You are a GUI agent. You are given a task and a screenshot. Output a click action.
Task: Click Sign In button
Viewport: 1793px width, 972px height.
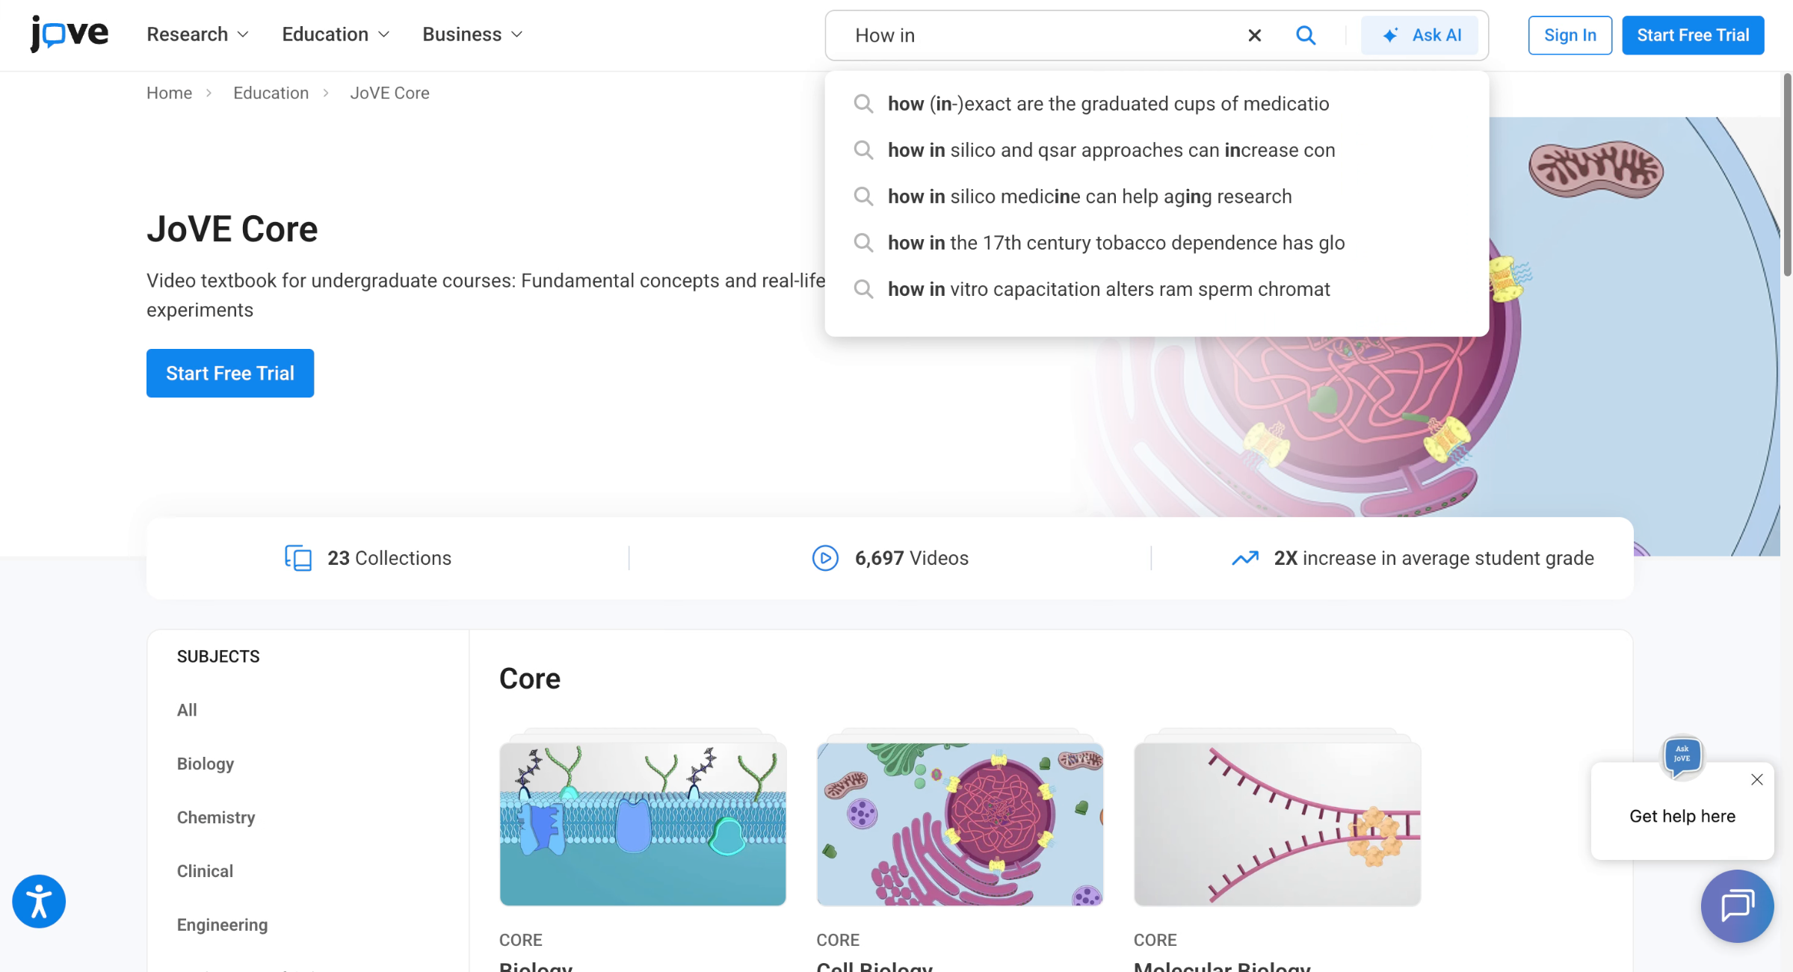(x=1570, y=35)
